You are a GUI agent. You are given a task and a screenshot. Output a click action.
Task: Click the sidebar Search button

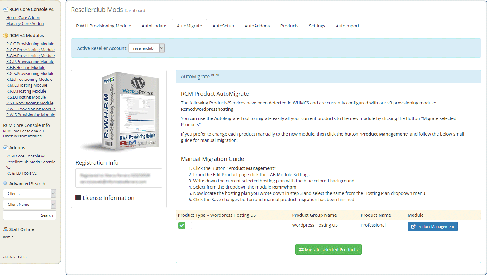47,215
